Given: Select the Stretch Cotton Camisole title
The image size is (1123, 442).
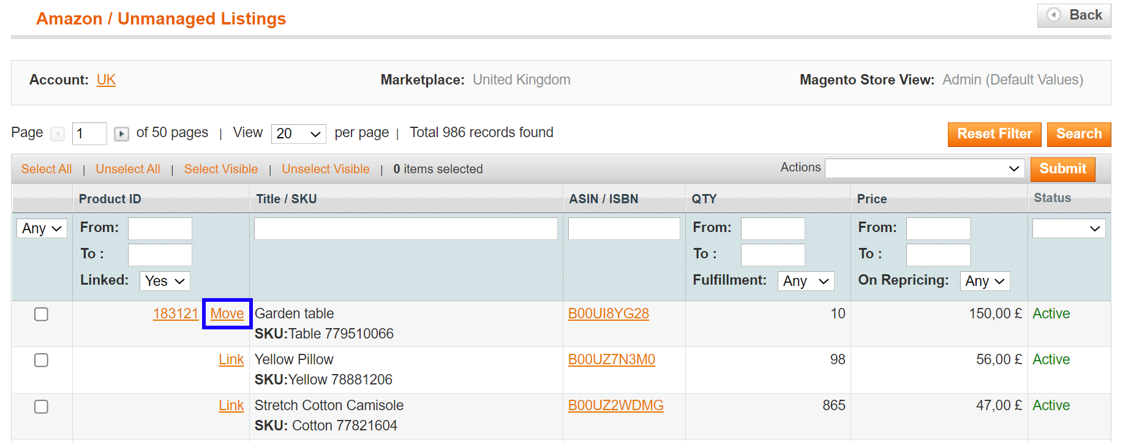Looking at the screenshot, I should pos(329,406).
